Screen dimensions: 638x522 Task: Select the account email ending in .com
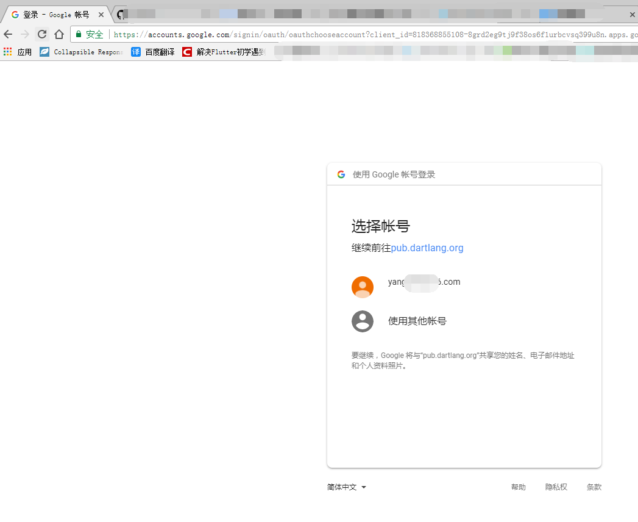point(424,282)
